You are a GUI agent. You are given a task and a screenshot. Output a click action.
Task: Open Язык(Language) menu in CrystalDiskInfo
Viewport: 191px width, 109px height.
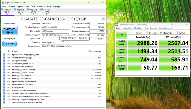53,6
